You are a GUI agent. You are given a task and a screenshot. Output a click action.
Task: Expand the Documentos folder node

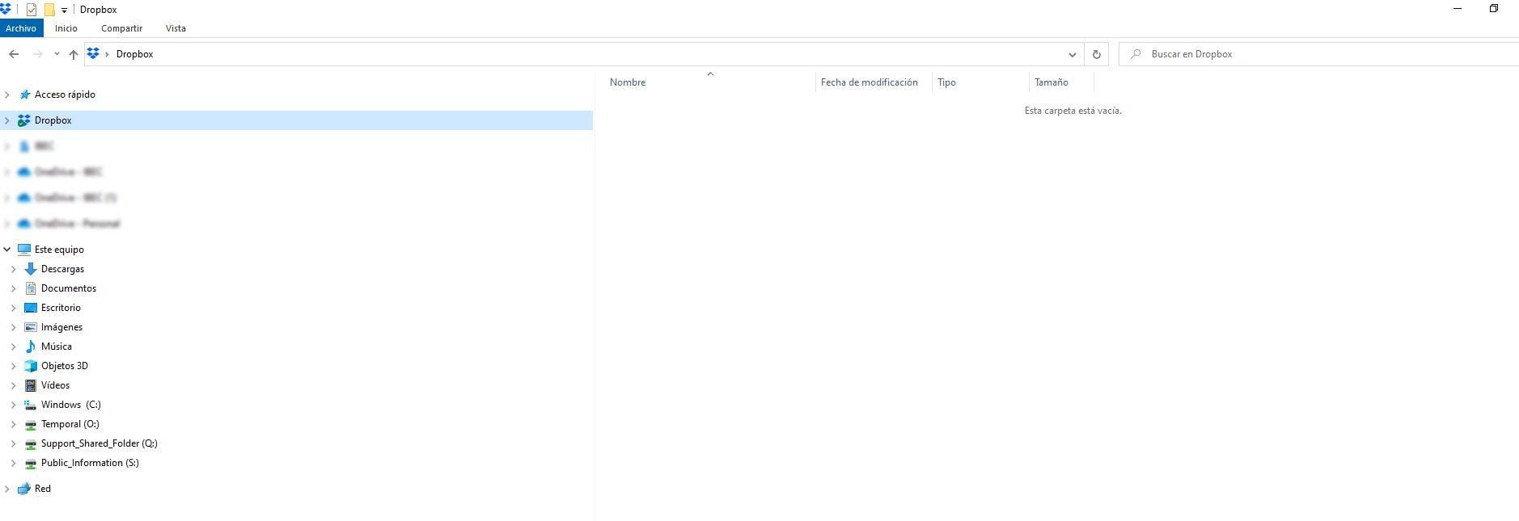click(x=13, y=288)
